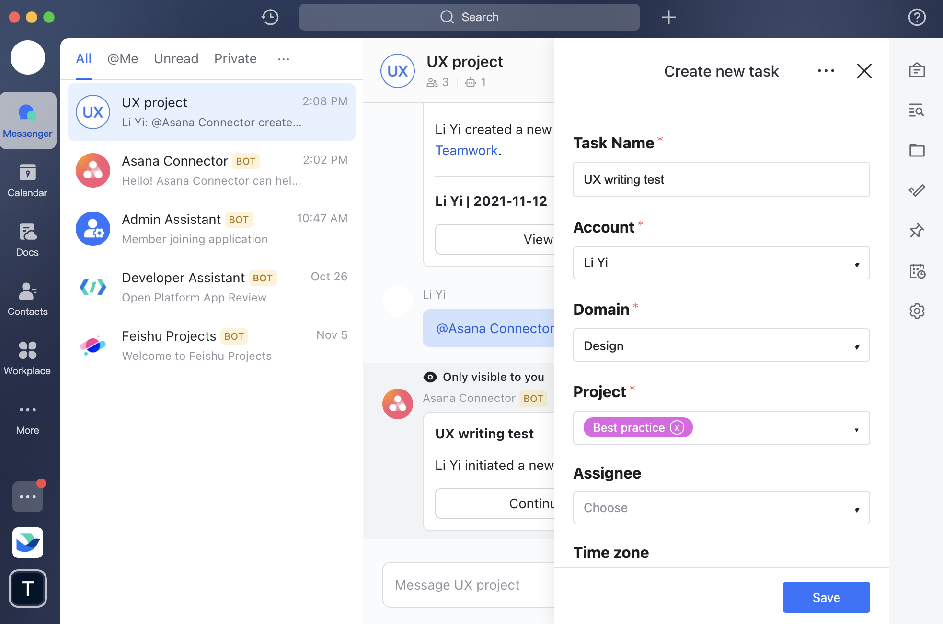Remove the Best practice project tag
Image resolution: width=943 pixels, height=624 pixels.
677,428
